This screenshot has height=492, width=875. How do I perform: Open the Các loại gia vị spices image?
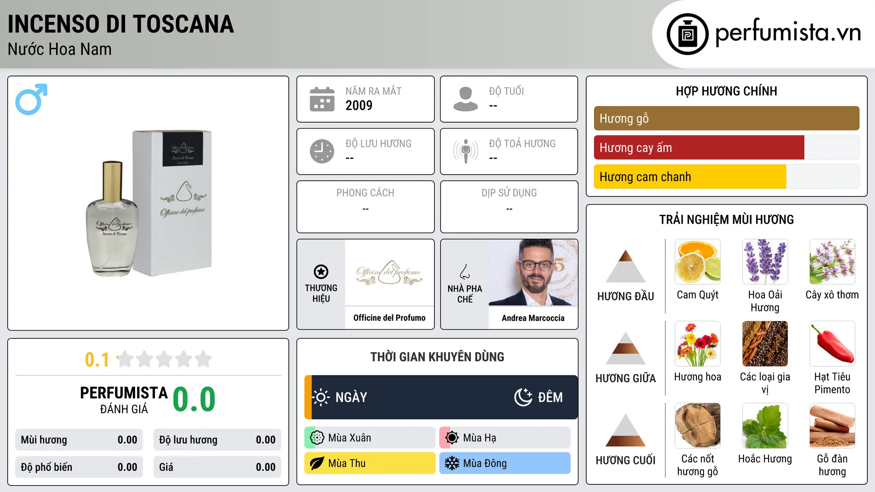(765, 344)
